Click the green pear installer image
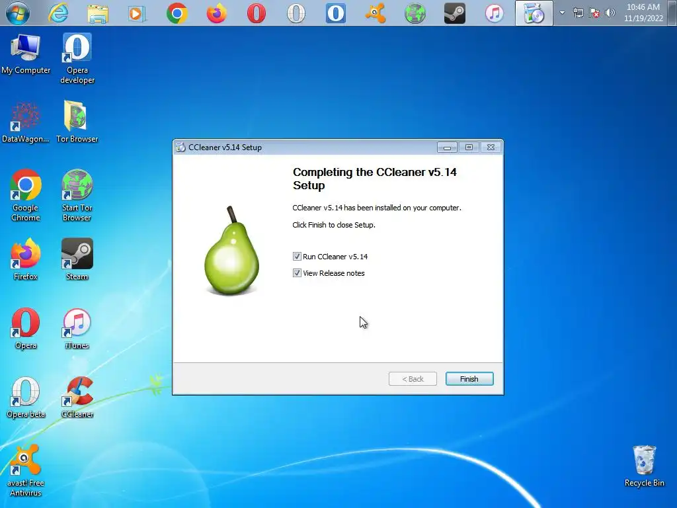This screenshot has height=508, width=677. 231,251
